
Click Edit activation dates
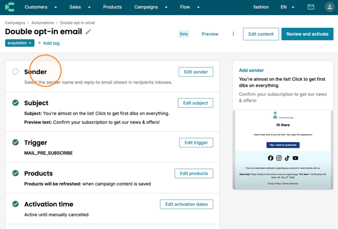(187, 204)
